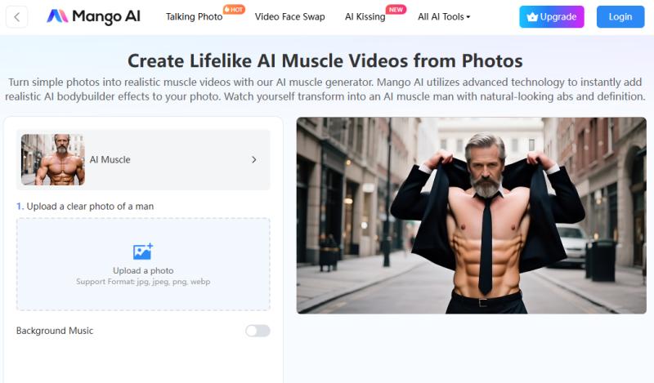Expand the All AI Tools dropdown
654x383 pixels.
pyautogui.click(x=444, y=17)
